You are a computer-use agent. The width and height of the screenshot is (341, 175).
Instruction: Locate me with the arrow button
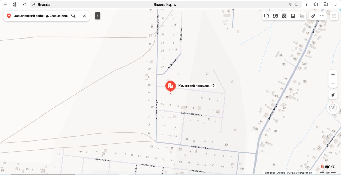pyautogui.click(x=333, y=95)
